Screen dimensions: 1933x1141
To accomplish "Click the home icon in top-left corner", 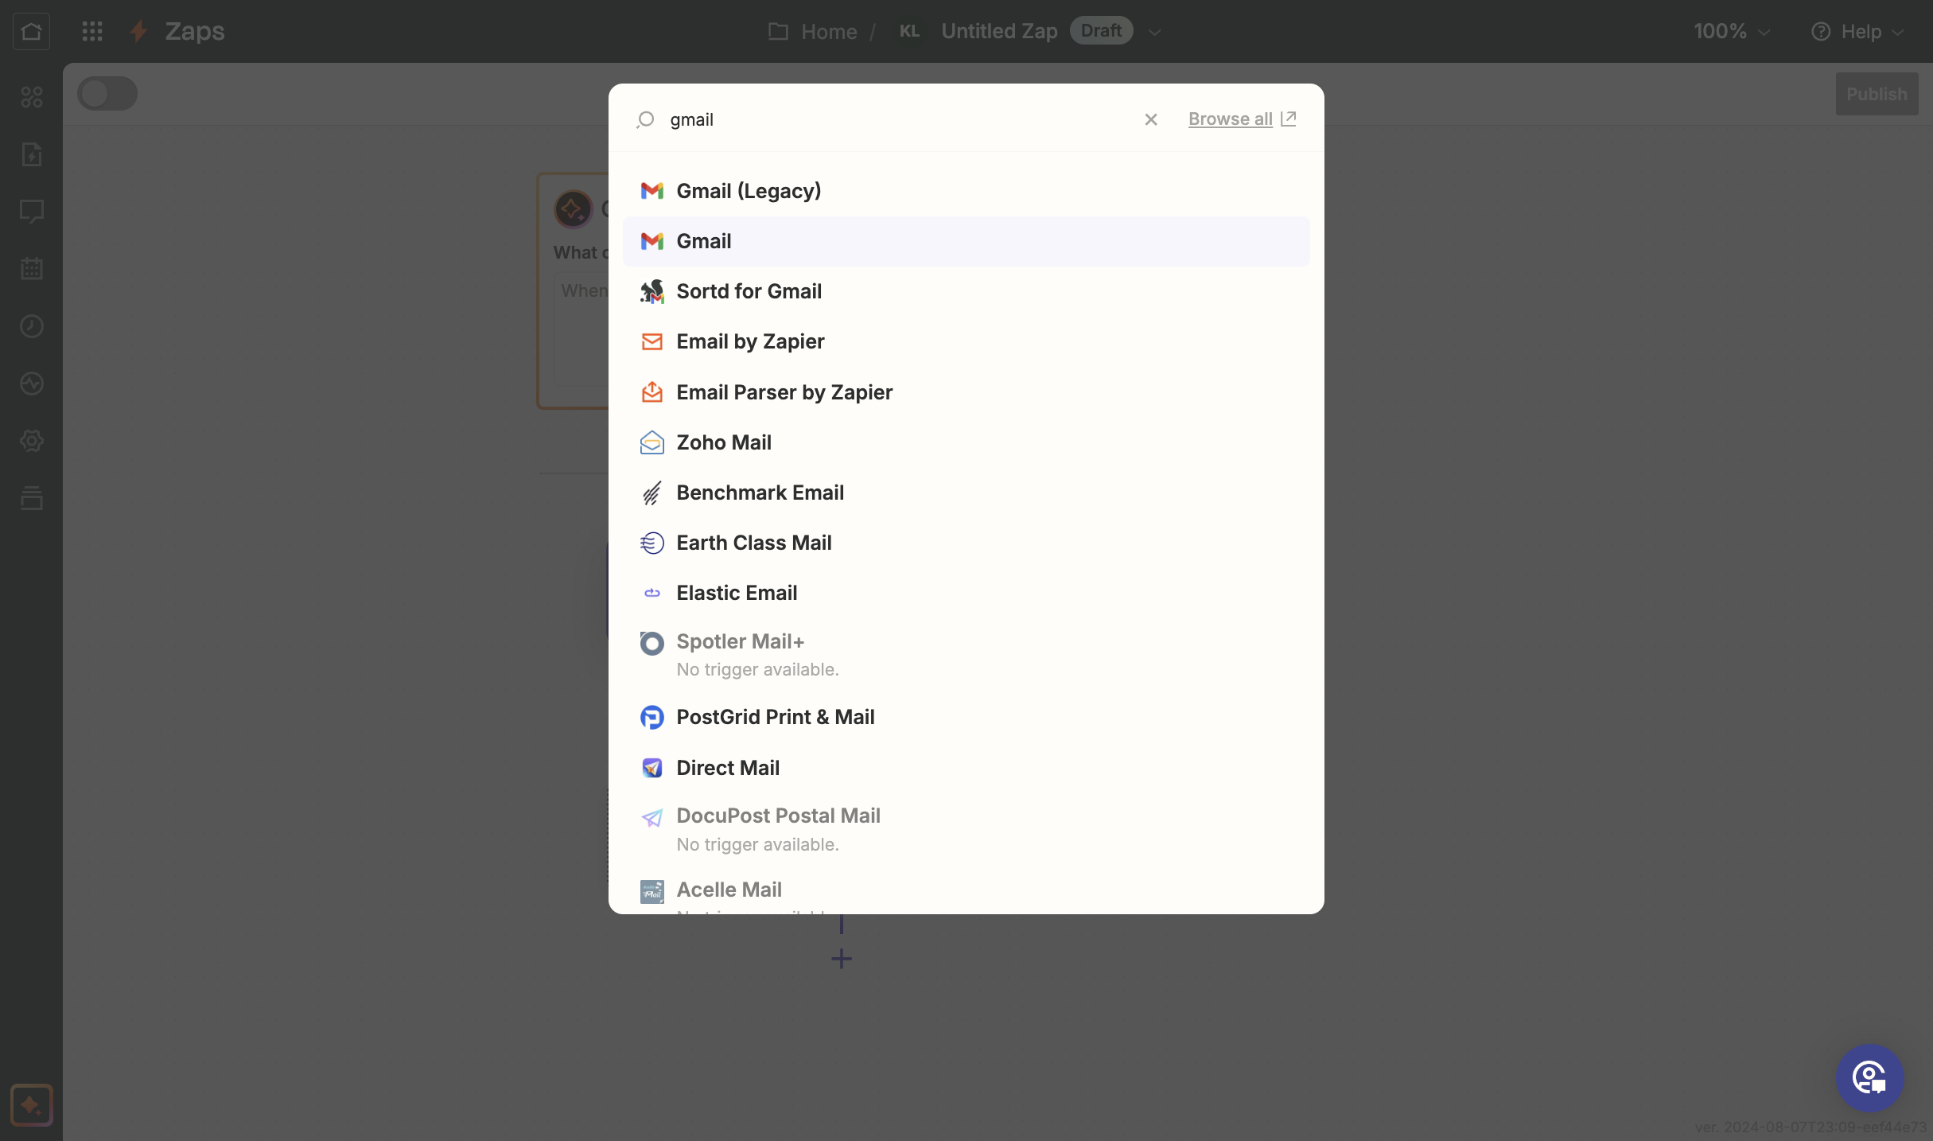I will pyautogui.click(x=31, y=31).
